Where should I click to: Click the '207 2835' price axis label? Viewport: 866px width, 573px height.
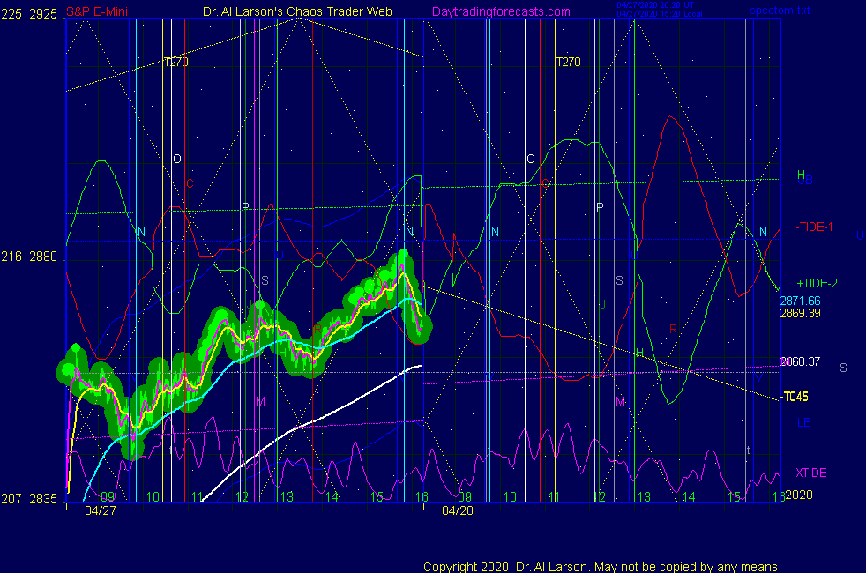[x=29, y=499]
